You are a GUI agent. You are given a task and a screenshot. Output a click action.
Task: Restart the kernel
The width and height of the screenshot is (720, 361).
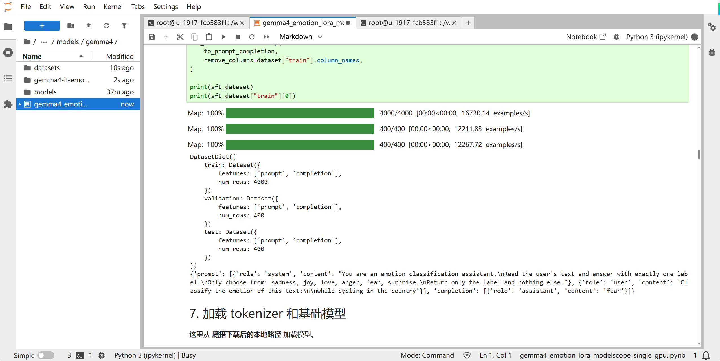point(252,37)
